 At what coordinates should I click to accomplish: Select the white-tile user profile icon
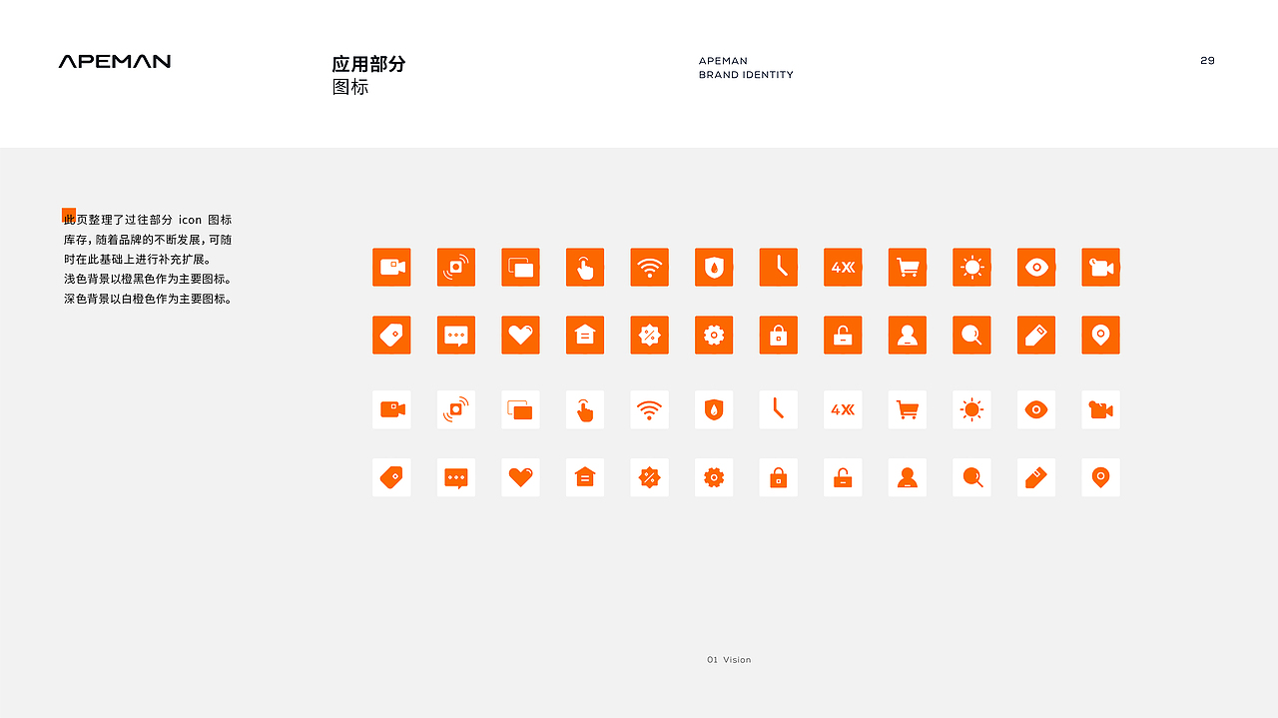908,477
